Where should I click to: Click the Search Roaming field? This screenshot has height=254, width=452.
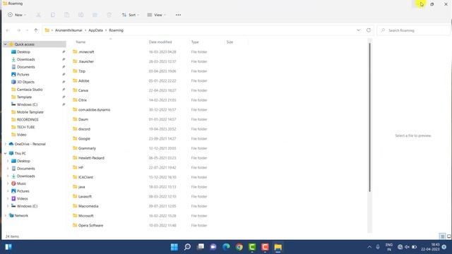pyautogui.click(x=414, y=30)
